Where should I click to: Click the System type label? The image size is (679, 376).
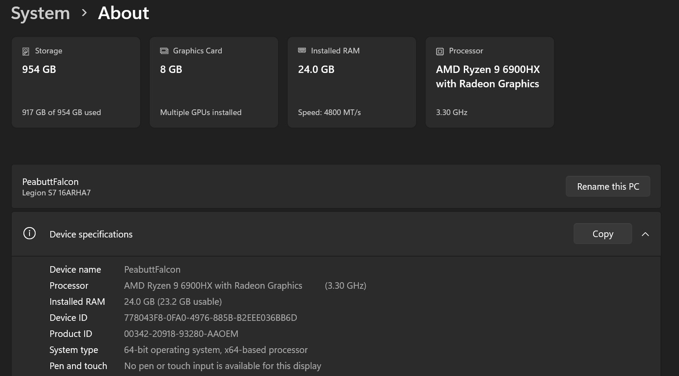[x=74, y=350]
